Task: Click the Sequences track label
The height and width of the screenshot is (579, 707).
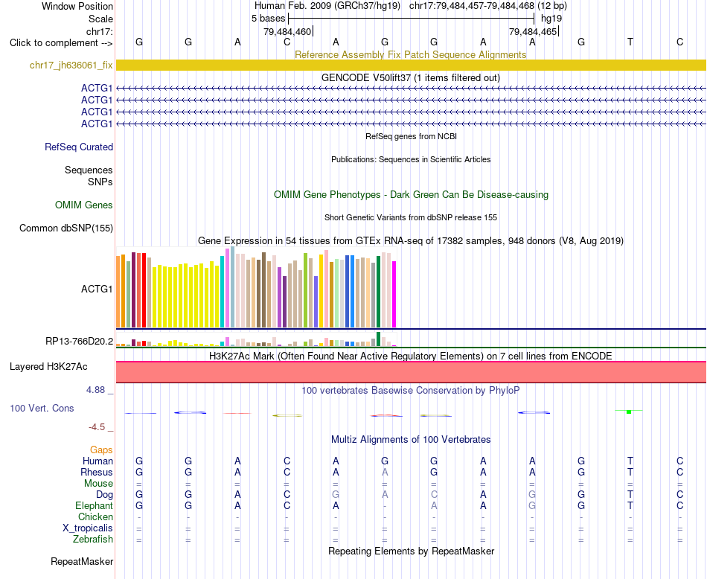Action: point(89,170)
